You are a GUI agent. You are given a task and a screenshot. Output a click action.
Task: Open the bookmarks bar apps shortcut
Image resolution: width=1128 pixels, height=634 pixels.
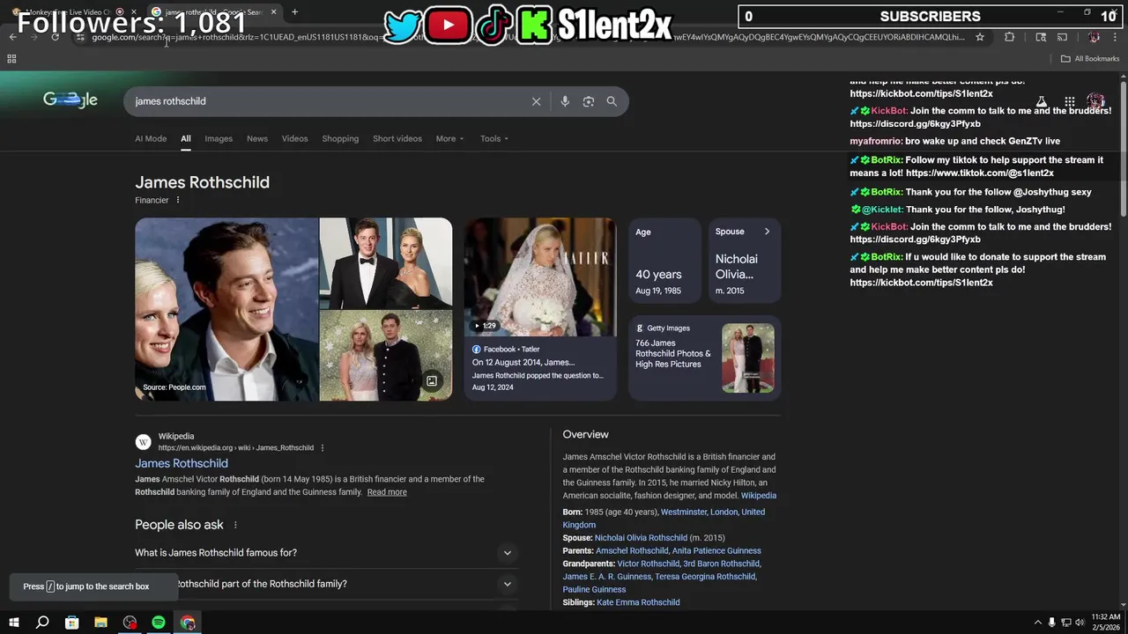(x=11, y=58)
